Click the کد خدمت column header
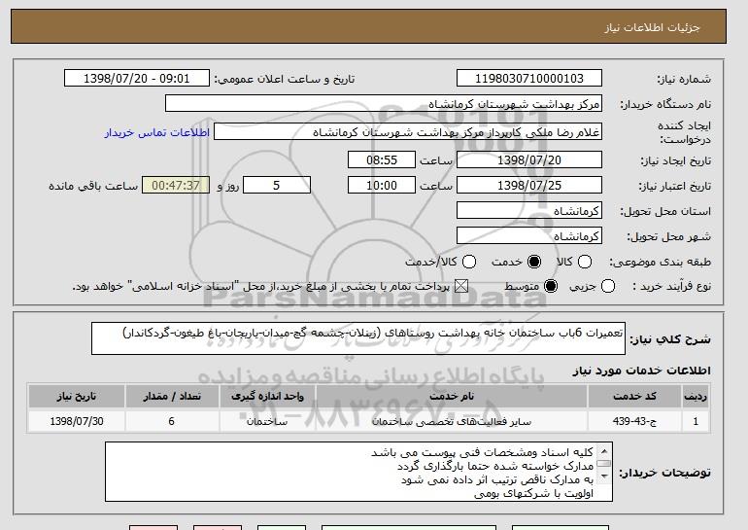 tap(634, 397)
